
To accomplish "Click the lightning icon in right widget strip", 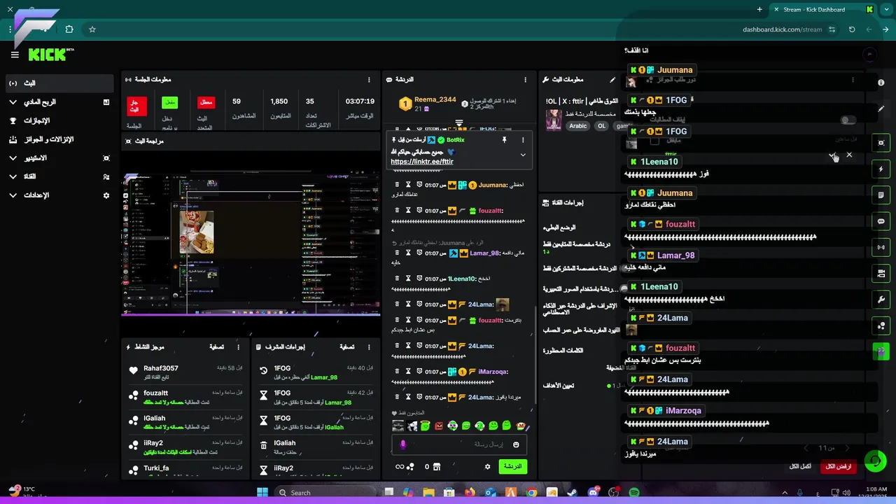I will pos(881,169).
